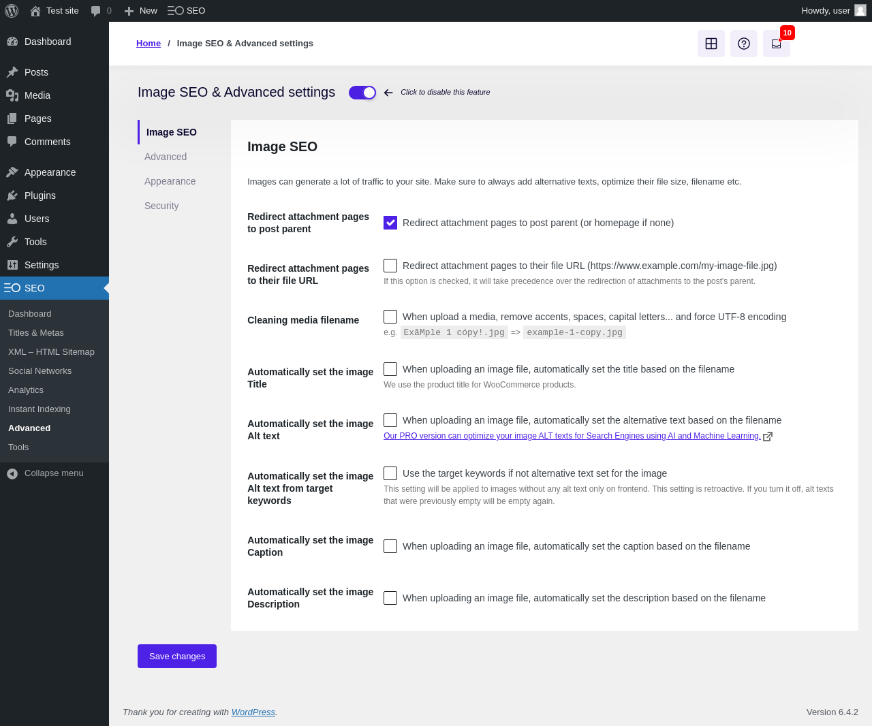Open SEO item in top admin bar
This screenshot has height=726, width=872.
[187, 11]
